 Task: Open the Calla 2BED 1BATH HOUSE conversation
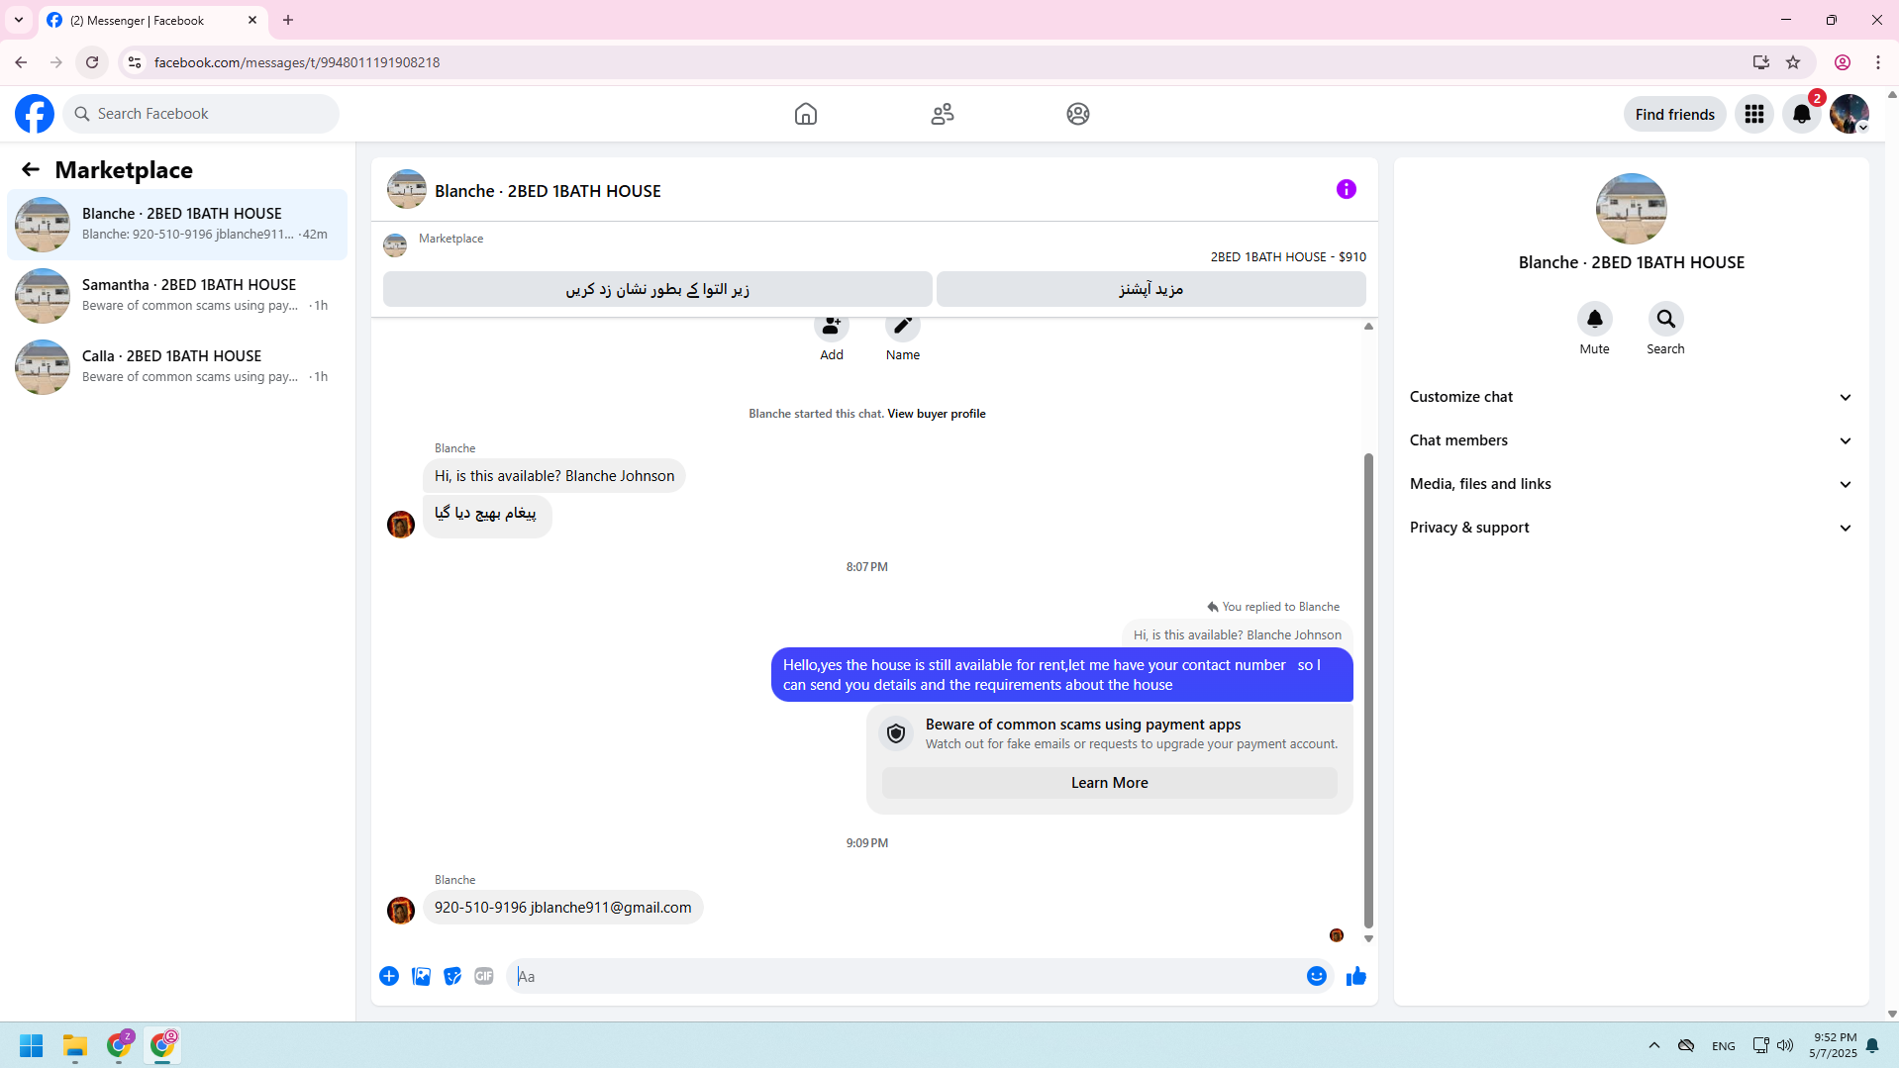(x=177, y=367)
